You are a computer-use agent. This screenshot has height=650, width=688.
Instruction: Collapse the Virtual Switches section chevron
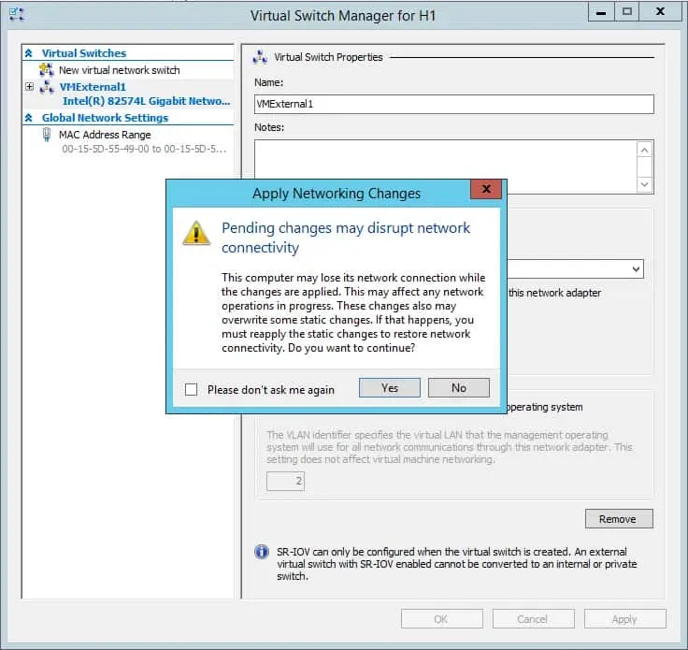point(29,54)
